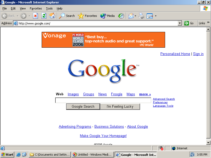Open the Advertising Programs link

75,127
